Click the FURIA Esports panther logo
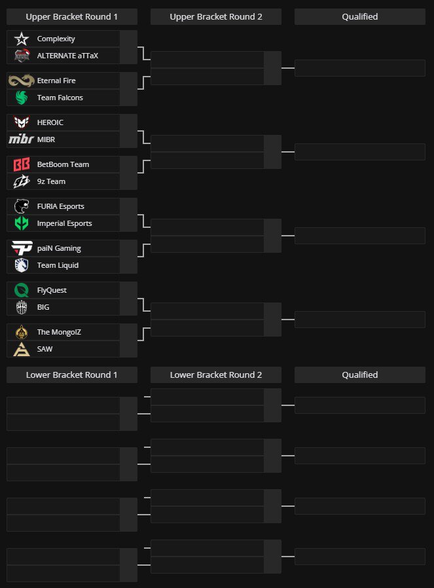The height and width of the screenshot is (588, 434). click(x=22, y=206)
